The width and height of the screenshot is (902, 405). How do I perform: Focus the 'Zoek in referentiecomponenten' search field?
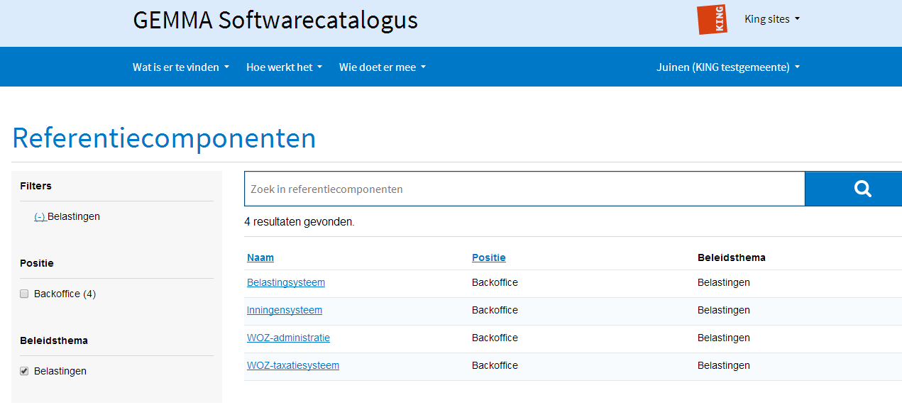(524, 189)
